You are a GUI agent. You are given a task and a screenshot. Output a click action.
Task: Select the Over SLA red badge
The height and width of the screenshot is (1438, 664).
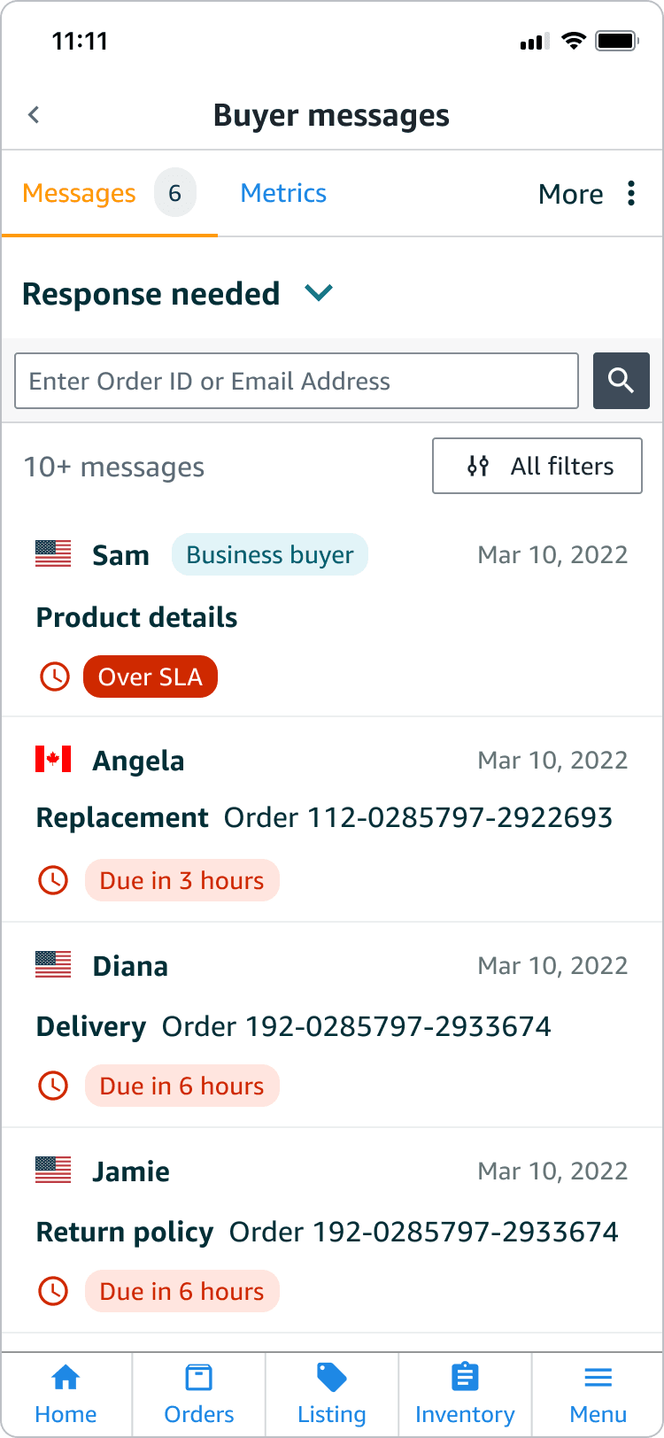click(x=151, y=676)
